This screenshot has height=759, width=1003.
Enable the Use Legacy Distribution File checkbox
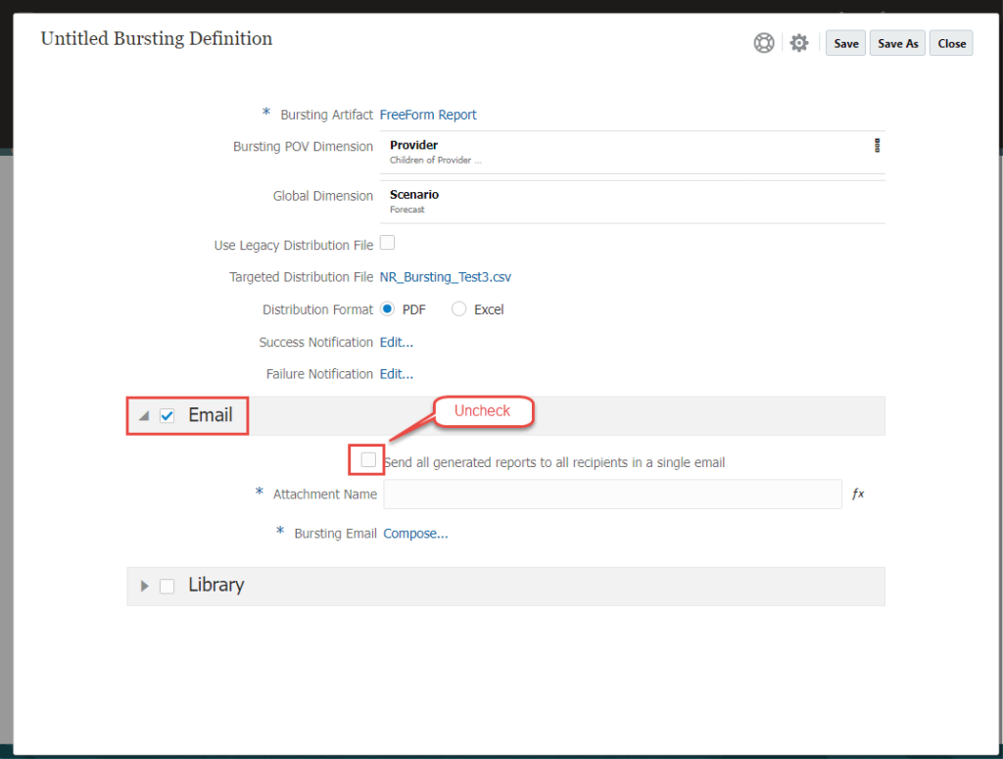(387, 243)
